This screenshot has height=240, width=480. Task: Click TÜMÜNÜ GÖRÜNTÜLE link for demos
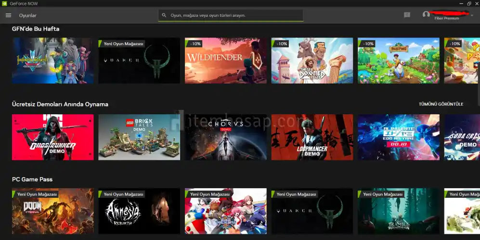coord(441,104)
